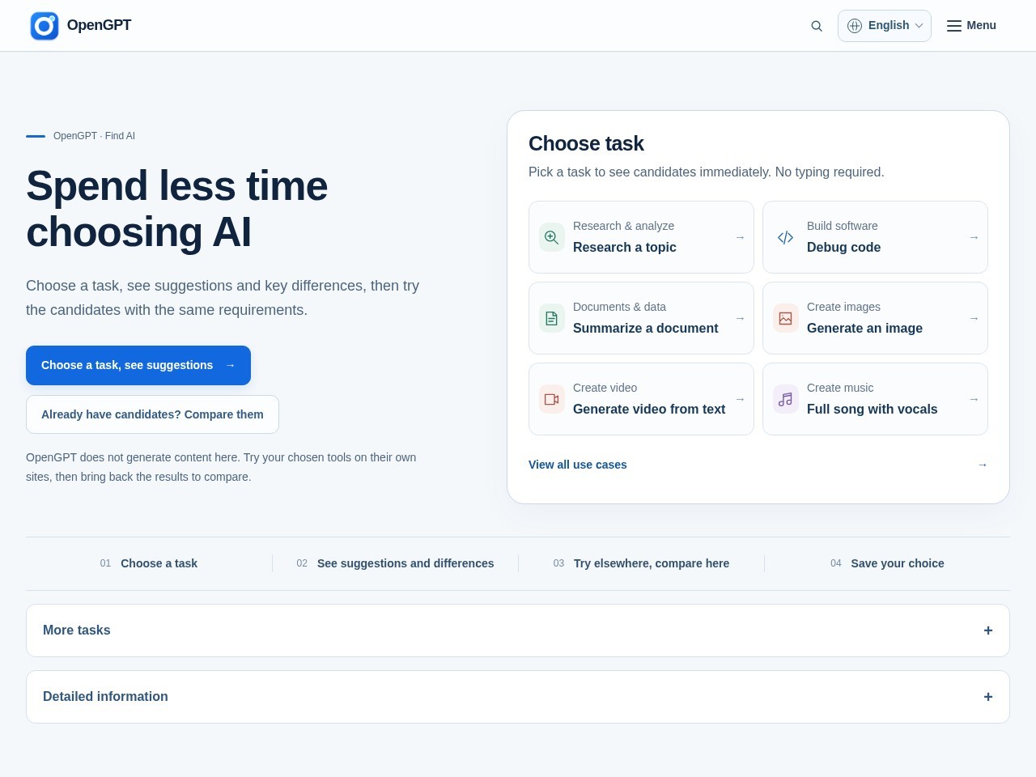Click the plus icon on Detailed information
Viewport: 1036px width, 777px height.
coord(988,697)
